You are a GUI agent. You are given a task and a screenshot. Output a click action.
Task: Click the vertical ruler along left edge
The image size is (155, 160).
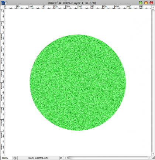tap(2, 82)
